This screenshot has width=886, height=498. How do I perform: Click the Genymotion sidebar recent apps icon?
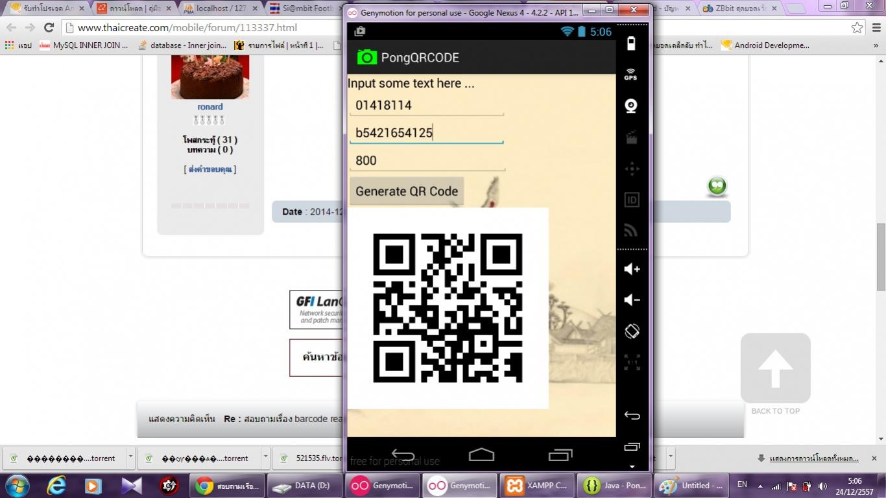pyautogui.click(x=632, y=447)
